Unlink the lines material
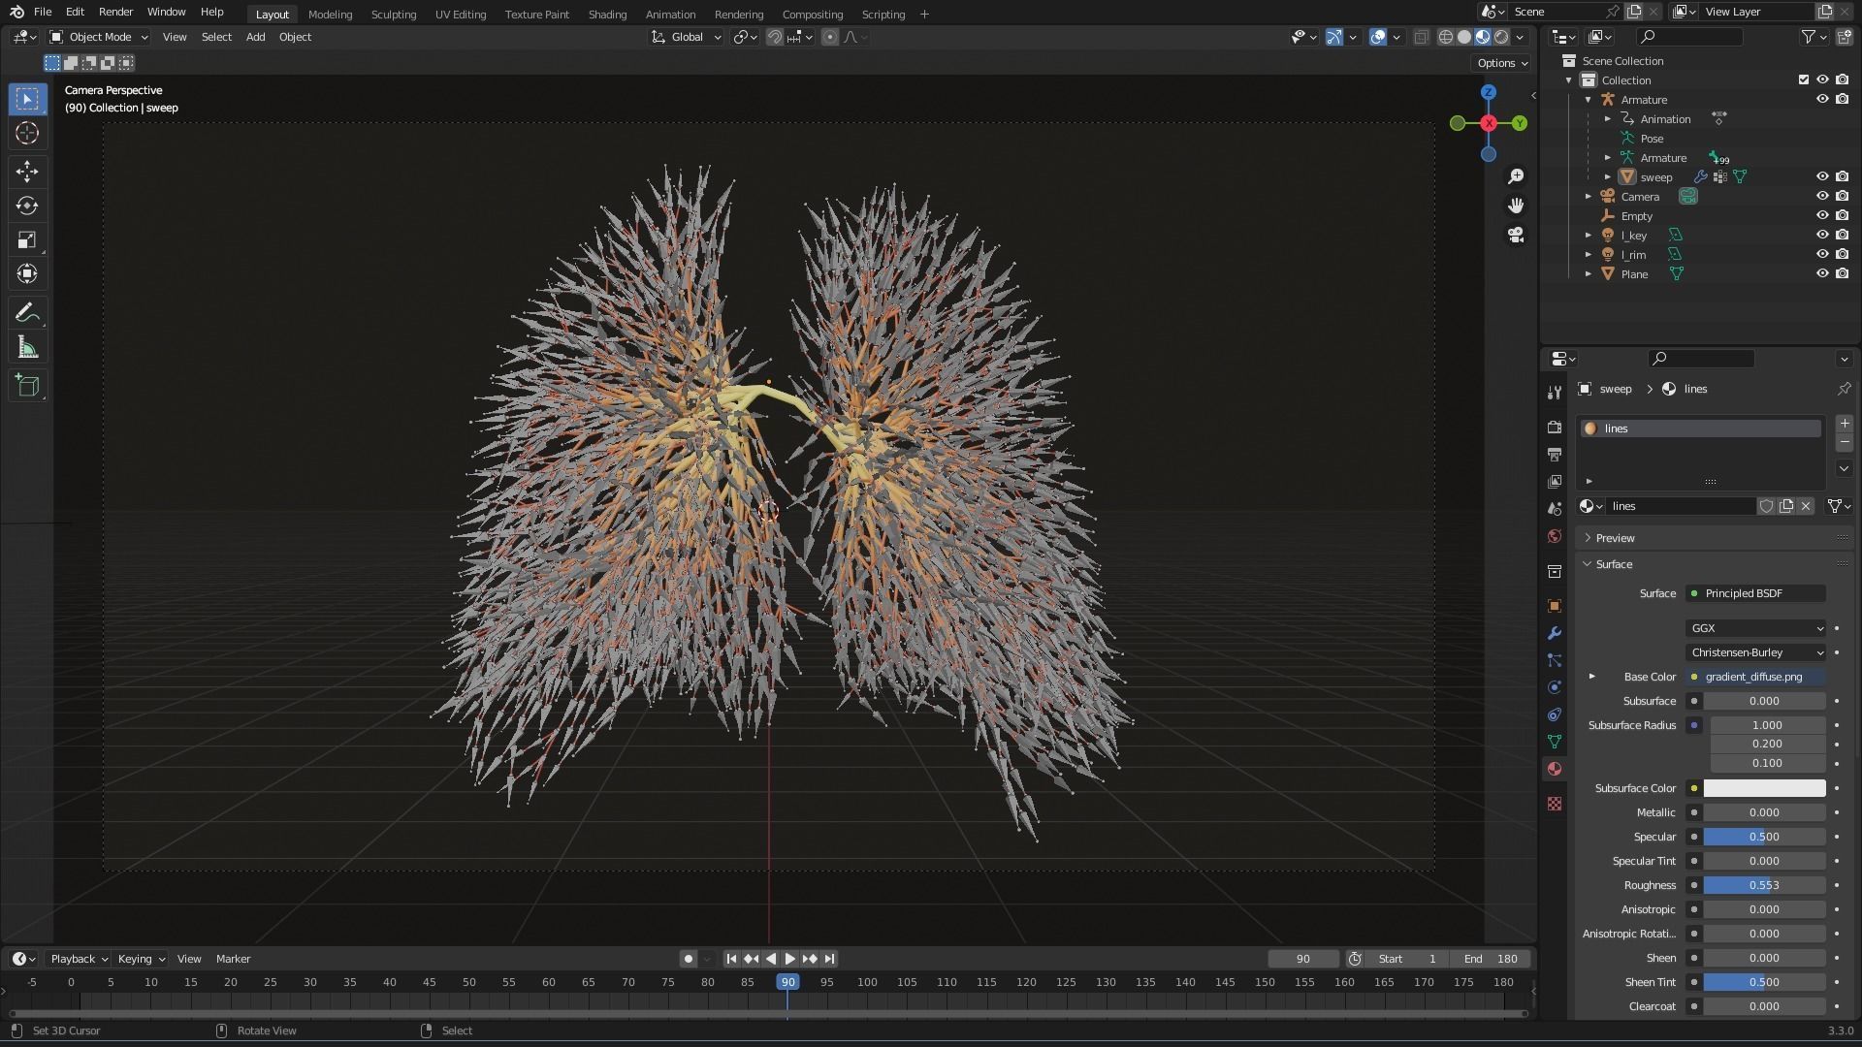The image size is (1862, 1047). coord(1806,506)
